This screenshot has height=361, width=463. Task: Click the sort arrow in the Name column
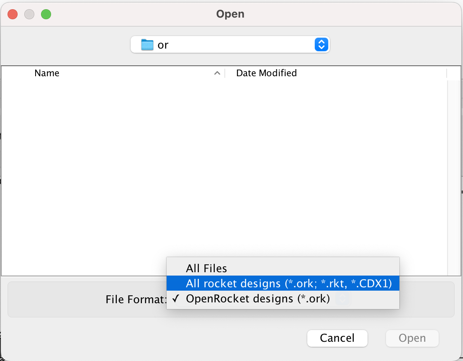tap(217, 73)
